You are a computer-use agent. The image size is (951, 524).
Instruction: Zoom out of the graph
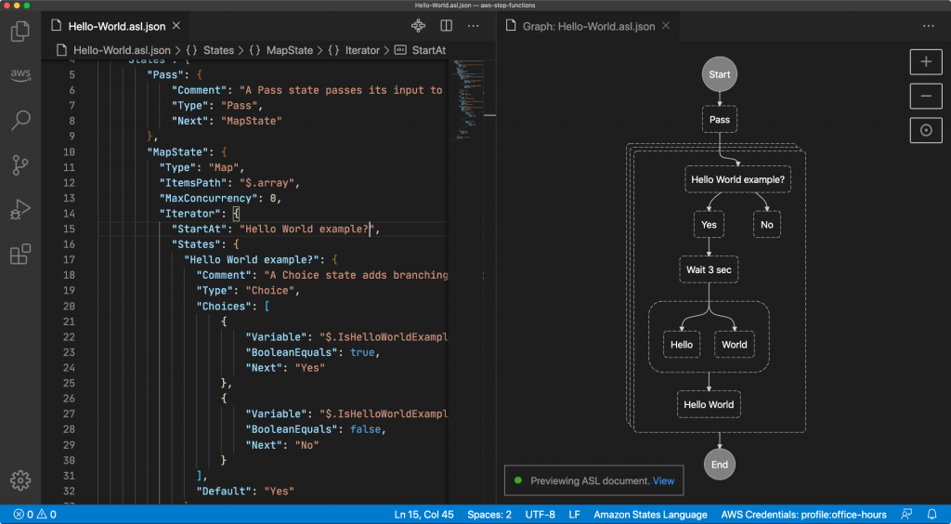tap(925, 96)
